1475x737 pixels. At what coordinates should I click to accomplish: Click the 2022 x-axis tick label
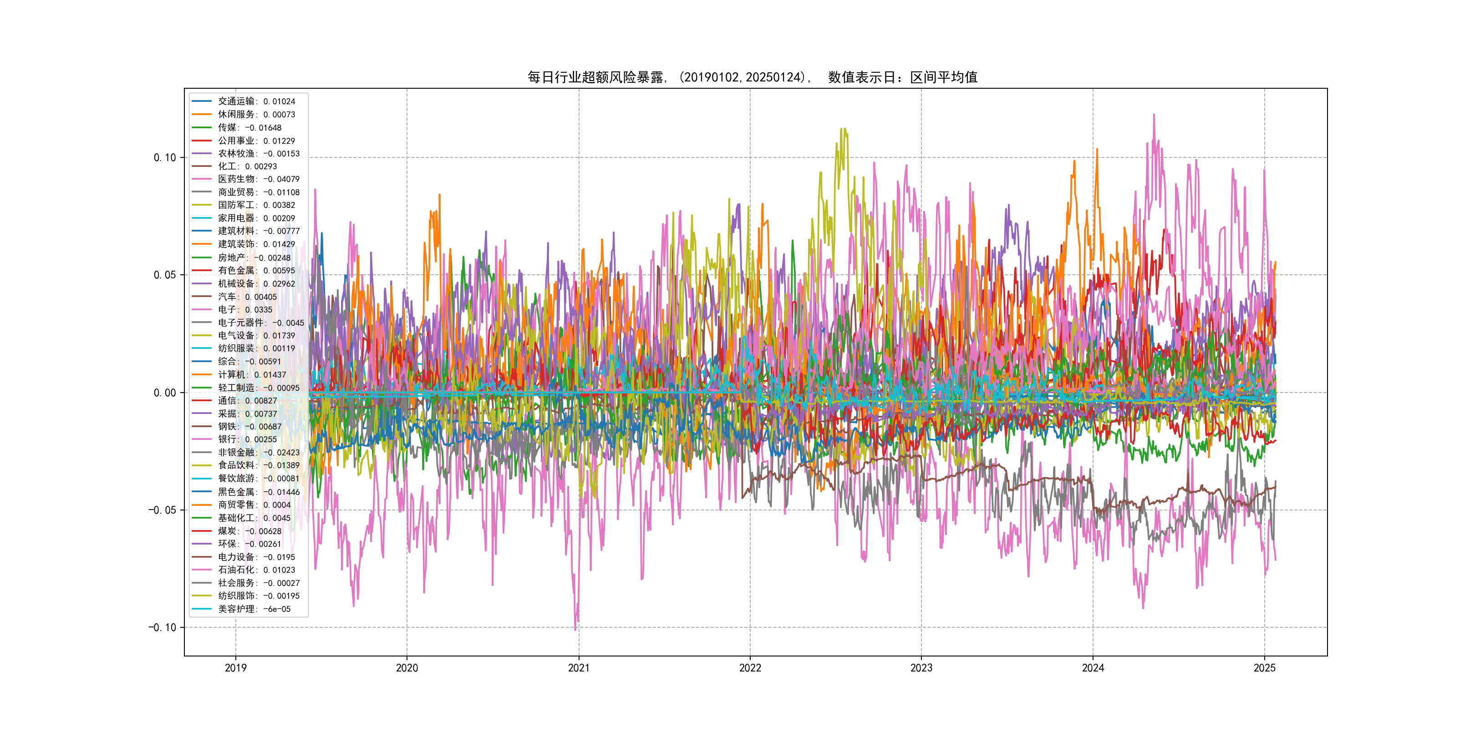pyautogui.click(x=749, y=668)
